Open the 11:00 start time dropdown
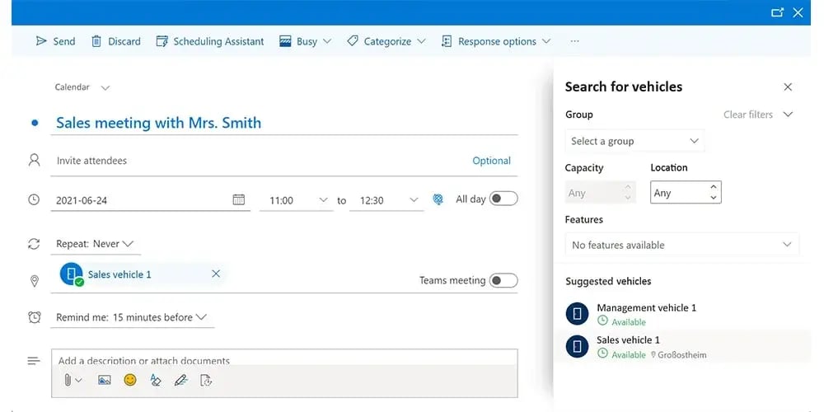This screenshot has width=824, height=412. [x=297, y=200]
